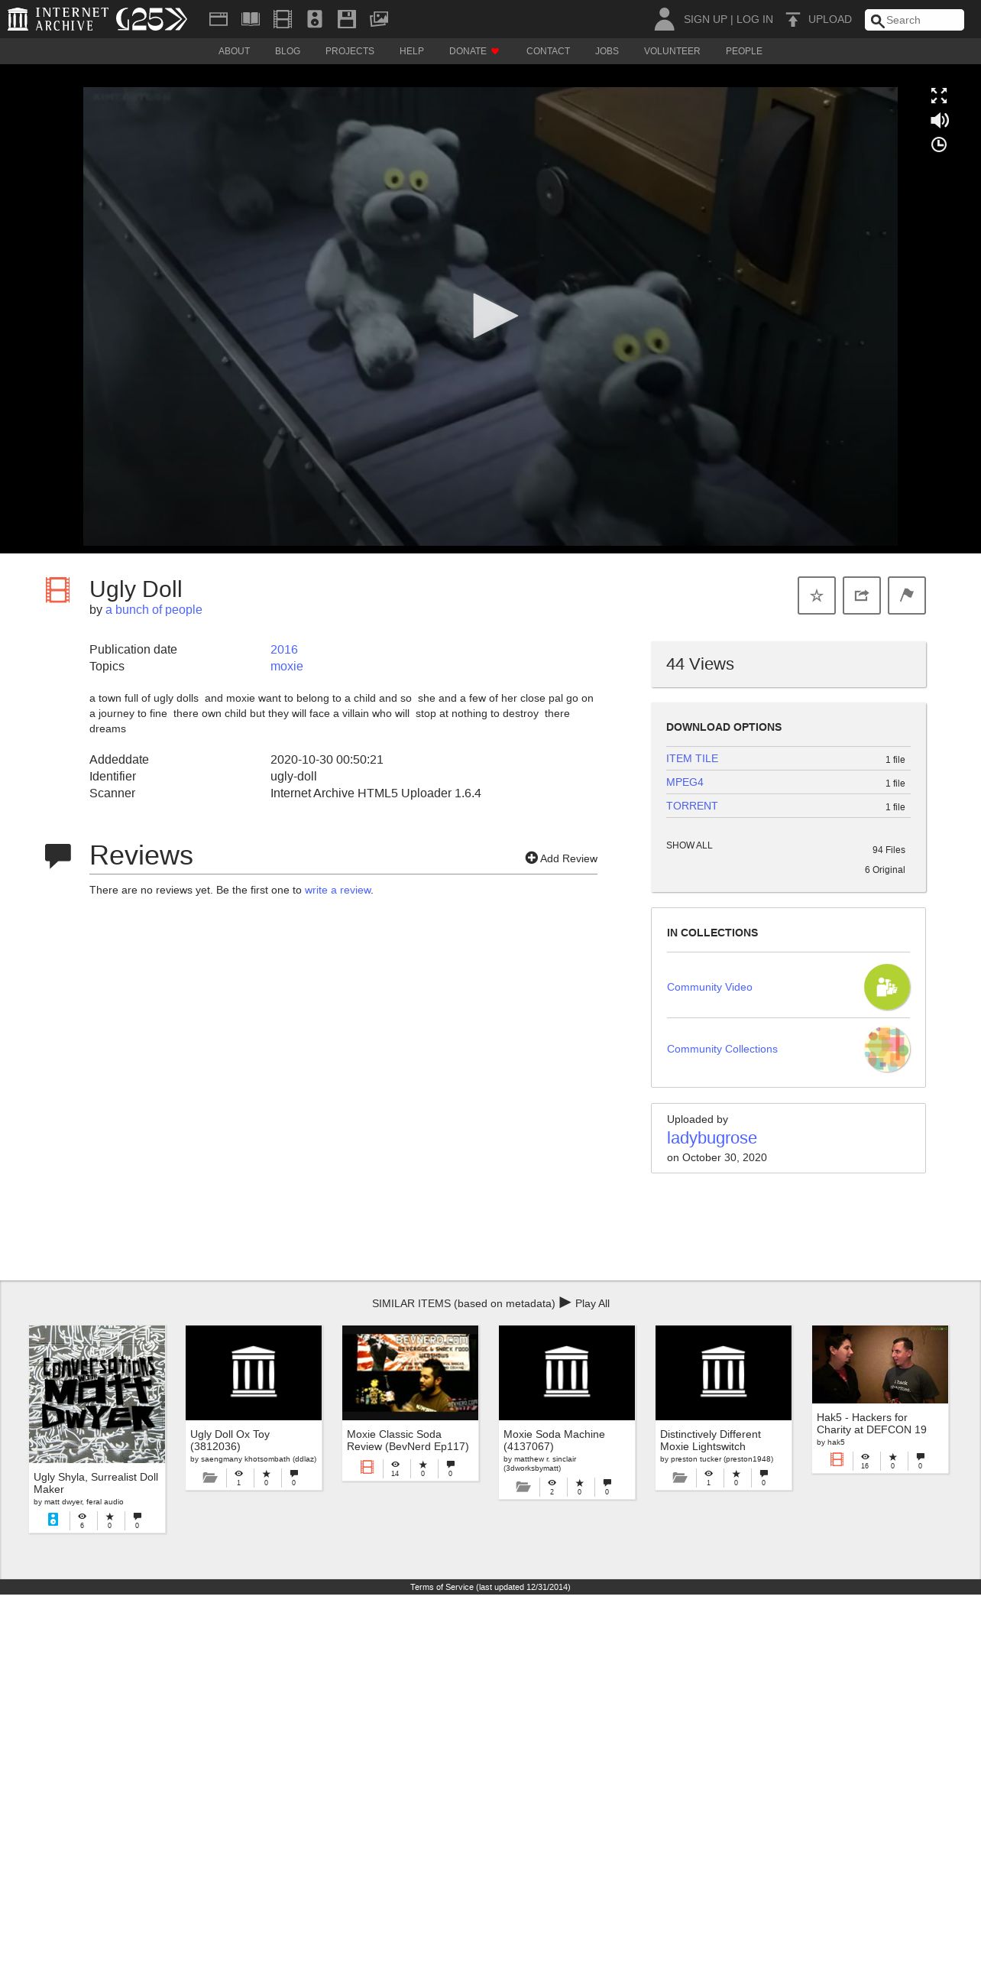This screenshot has width=981, height=1963.
Task: Open the Internet Archive home logo
Action: (x=58, y=19)
